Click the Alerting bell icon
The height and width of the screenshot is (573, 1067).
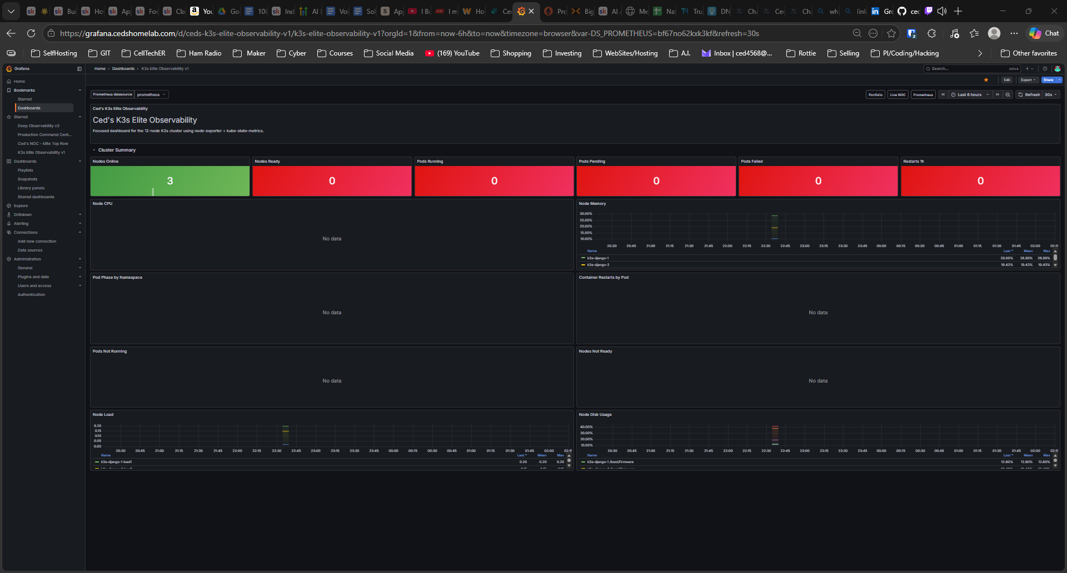pyautogui.click(x=9, y=223)
